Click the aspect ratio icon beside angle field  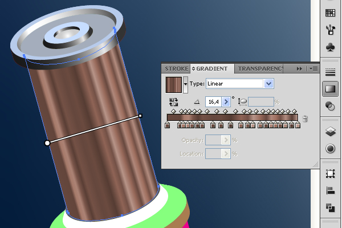pyautogui.click(x=242, y=101)
